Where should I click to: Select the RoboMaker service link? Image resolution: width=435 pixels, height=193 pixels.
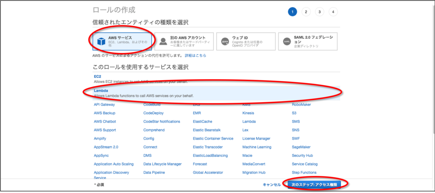click(x=301, y=104)
